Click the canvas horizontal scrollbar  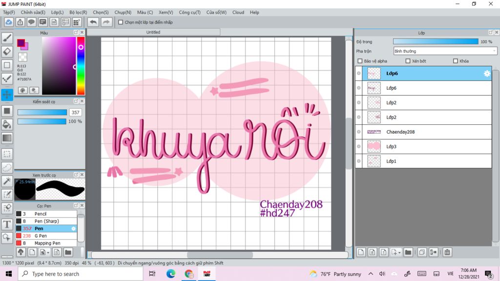click(x=220, y=255)
